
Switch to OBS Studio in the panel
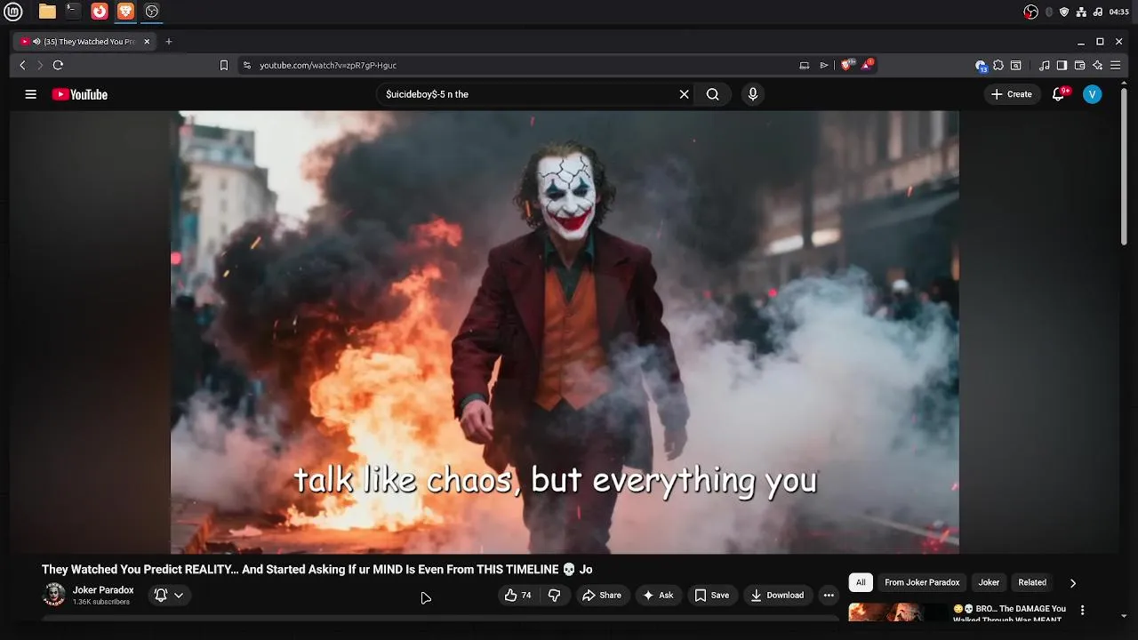152,12
